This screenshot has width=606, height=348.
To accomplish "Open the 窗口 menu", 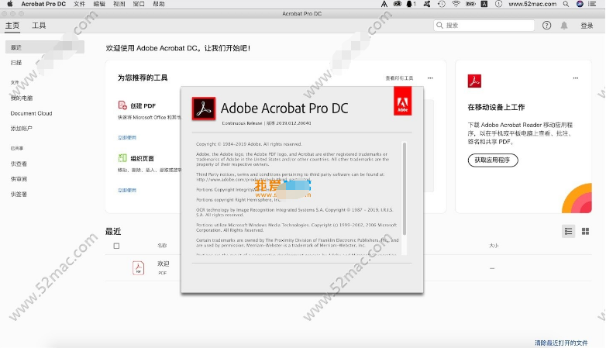I will tap(139, 4).
